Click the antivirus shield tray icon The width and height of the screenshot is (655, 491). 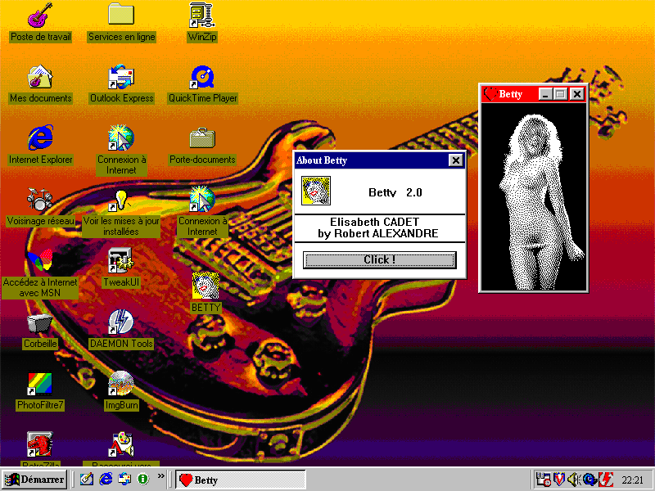coord(559,480)
